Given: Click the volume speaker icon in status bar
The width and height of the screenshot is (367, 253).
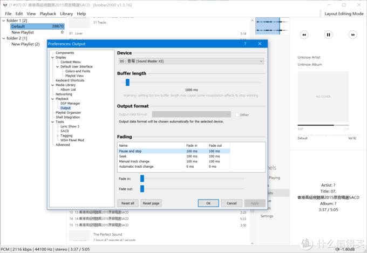Looking at the screenshot, I should (337, 249).
